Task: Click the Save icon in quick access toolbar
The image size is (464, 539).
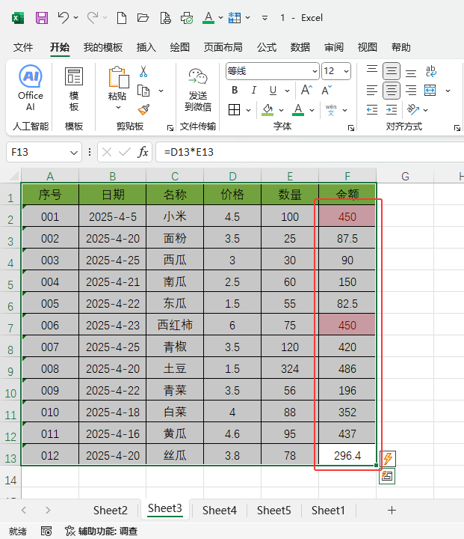Action: tap(42, 17)
